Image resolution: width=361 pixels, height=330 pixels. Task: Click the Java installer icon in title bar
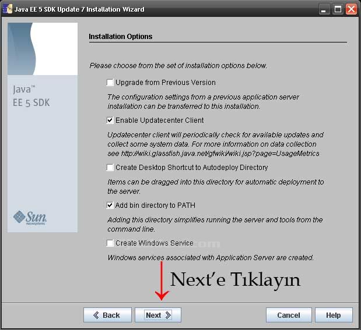click(8, 9)
